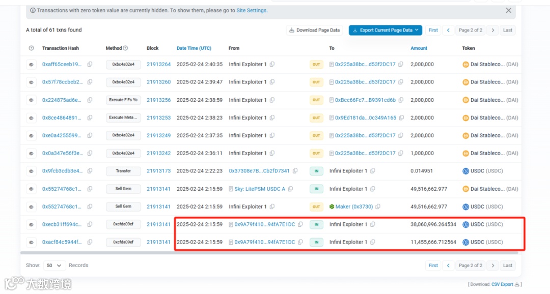Viewport: 550px width, 294px height.
Task: Go to next page using top chevron
Action: coord(493,30)
